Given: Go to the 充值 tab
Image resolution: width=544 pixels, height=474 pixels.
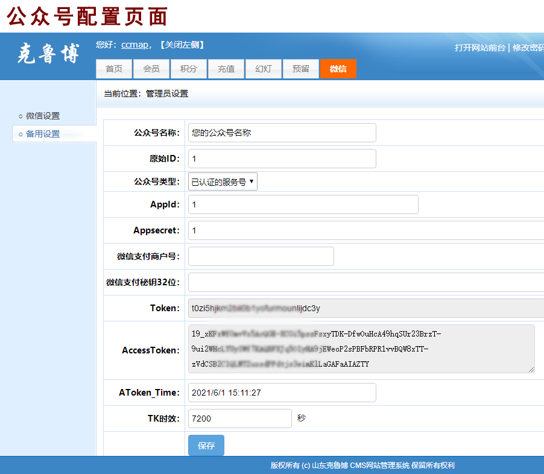Looking at the screenshot, I should click(x=226, y=69).
